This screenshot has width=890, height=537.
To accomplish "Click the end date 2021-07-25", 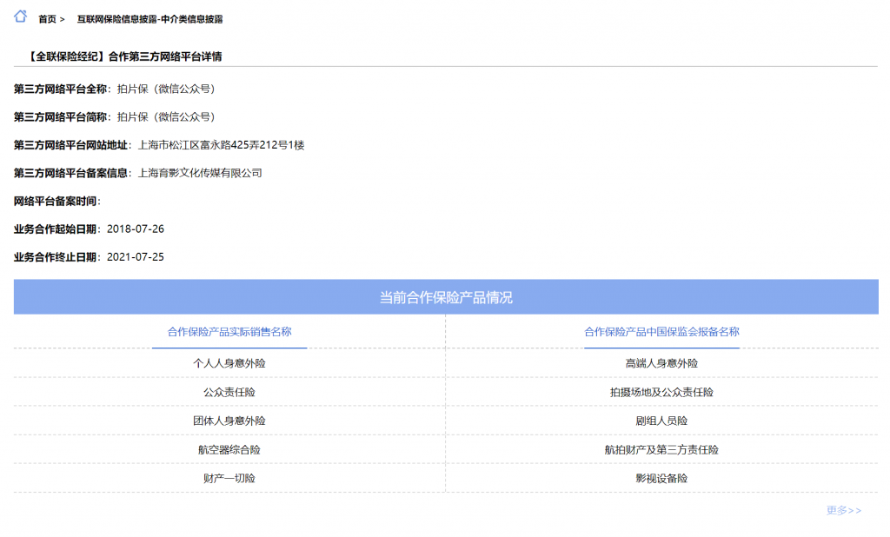I will tap(136, 257).
